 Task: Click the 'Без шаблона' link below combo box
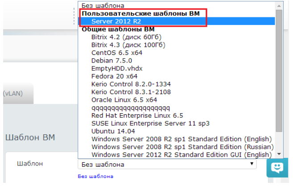point(95,176)
